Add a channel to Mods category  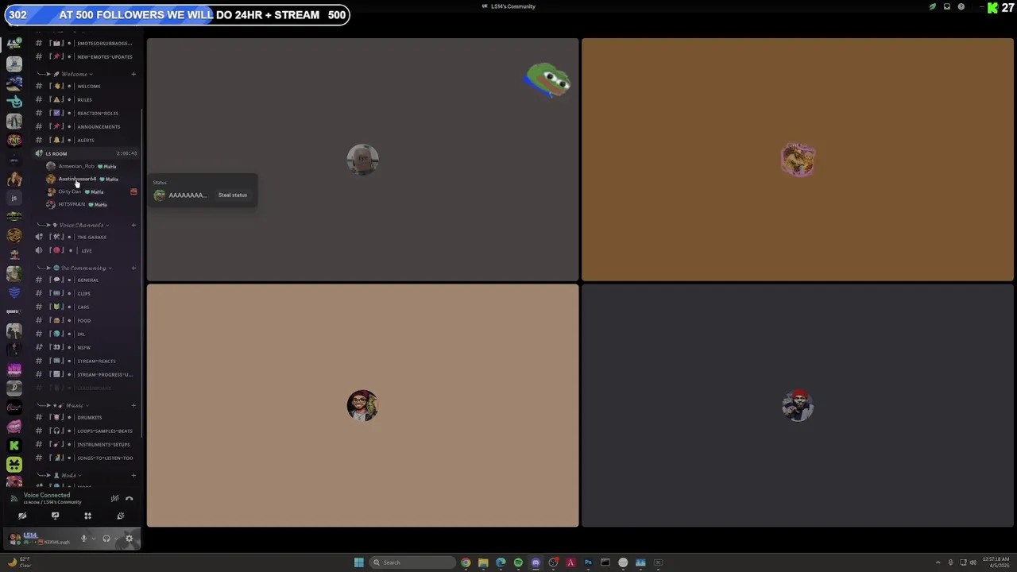pyautogui.click(x=133, y=475)
